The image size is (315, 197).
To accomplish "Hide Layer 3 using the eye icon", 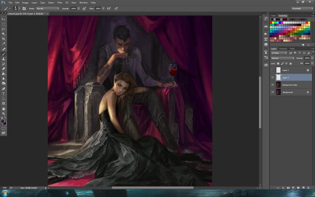I will 272,77.
